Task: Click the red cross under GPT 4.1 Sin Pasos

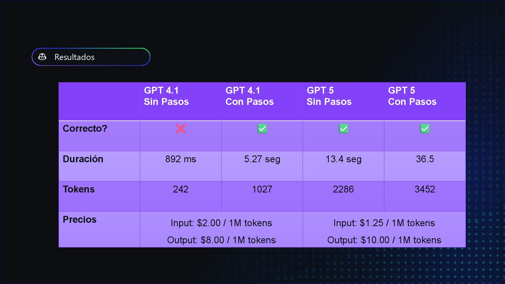Action: click(181, 129)
